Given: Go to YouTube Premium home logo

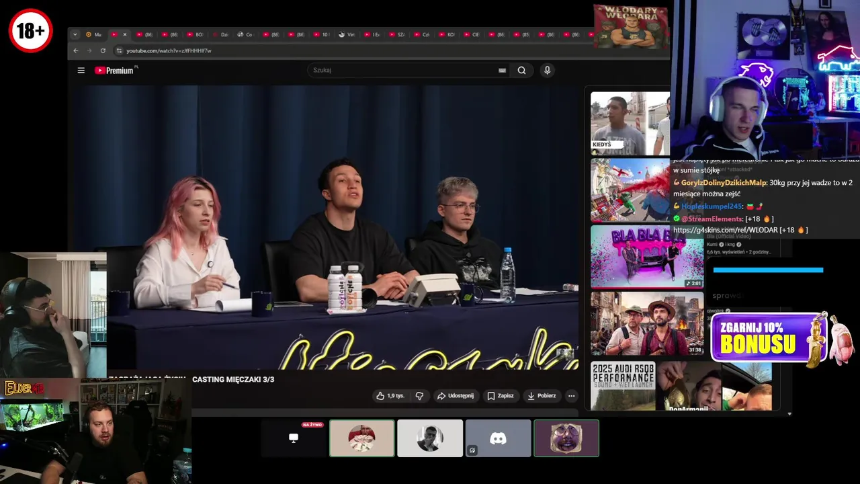Looking at the screenshot, I should coord(114,70).
